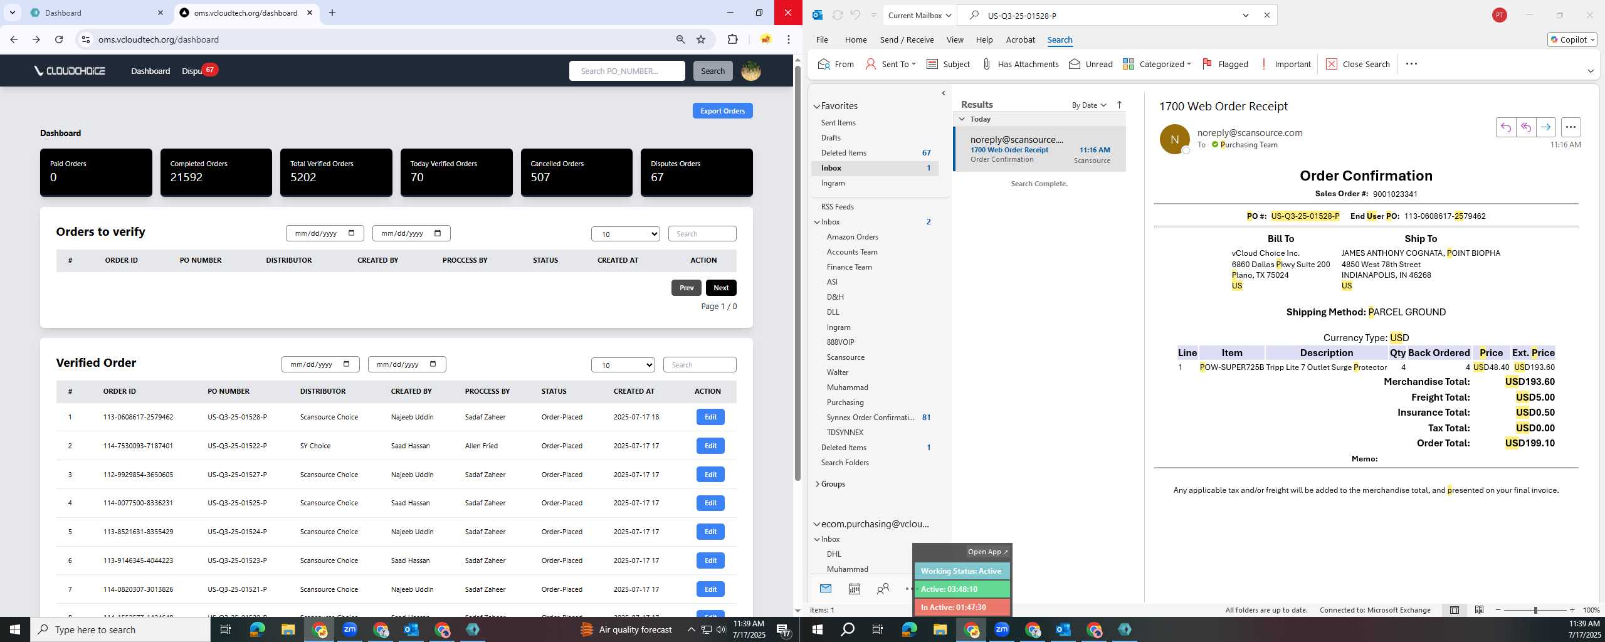
Task: Select 1700 Web Order Receipt email
Action: [x=1039, y=149]
